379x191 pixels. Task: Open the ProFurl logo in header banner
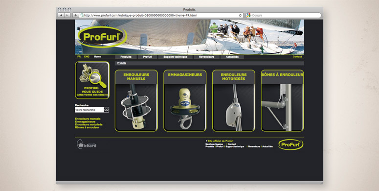[x=102, y=37]
